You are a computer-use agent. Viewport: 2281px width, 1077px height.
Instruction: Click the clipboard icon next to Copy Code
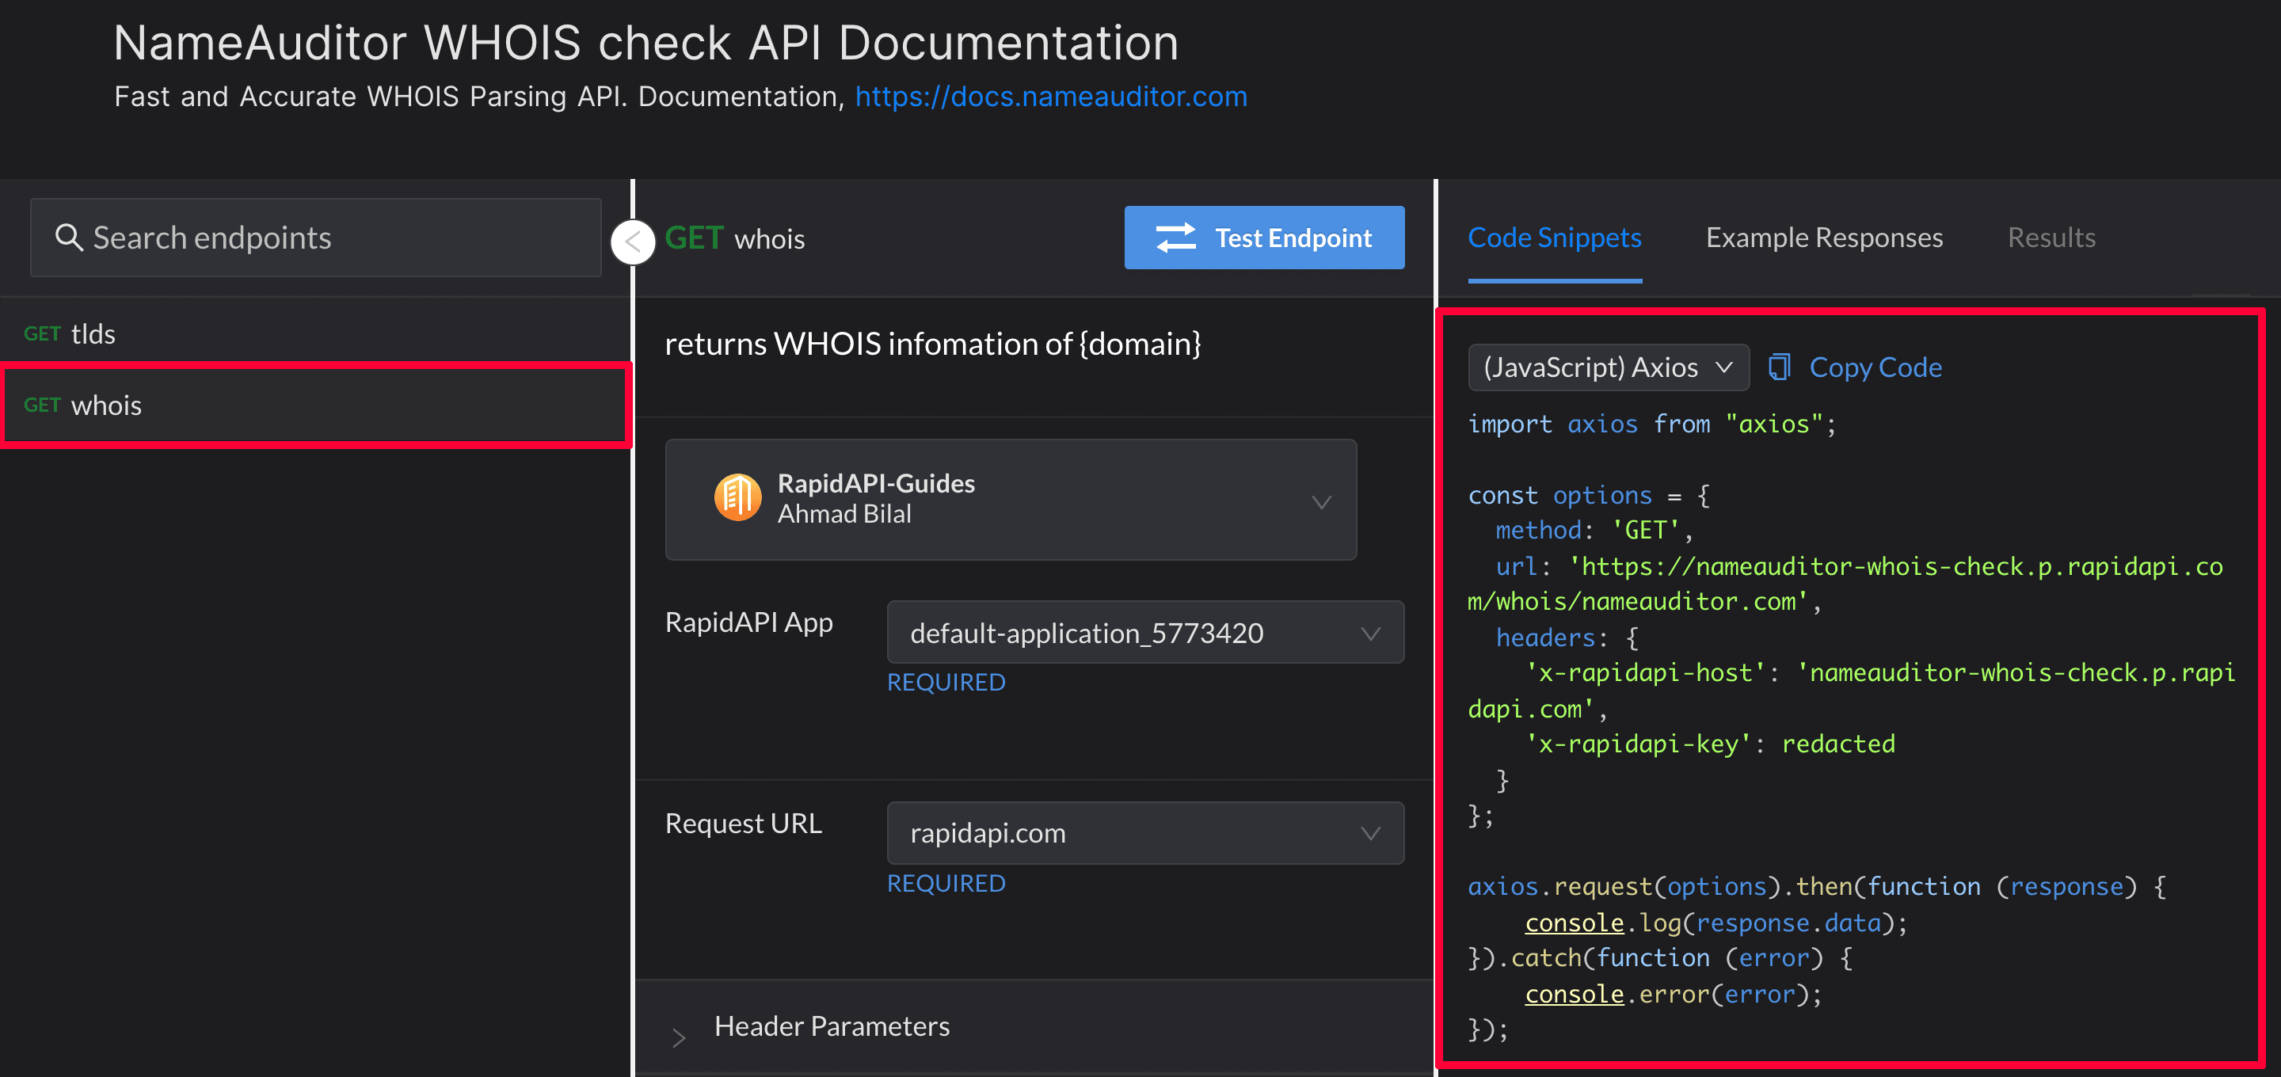1780,367
